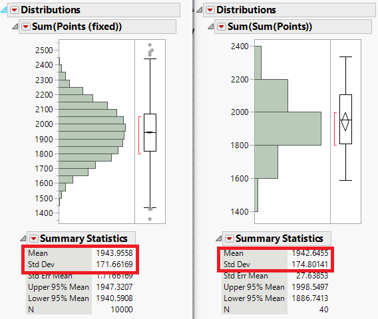Click the top outlier dot in left box plot

(x=150, y=45)
